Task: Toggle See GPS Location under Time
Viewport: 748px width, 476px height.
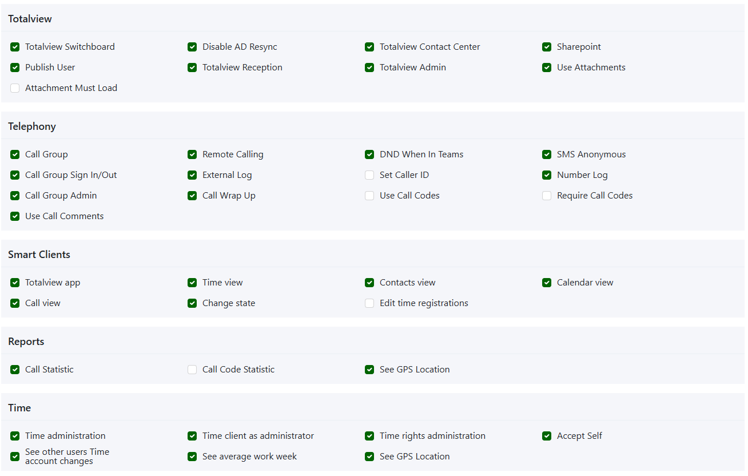Action: (x=369, y=457)
